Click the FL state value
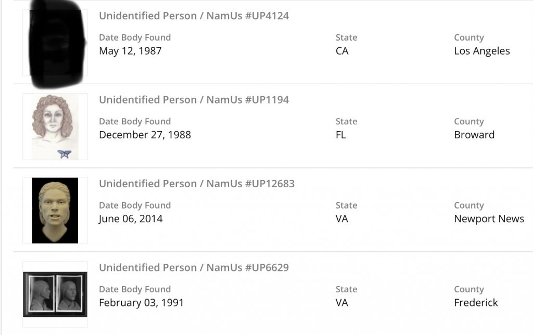Screen dimensions: 533x335 341,135
